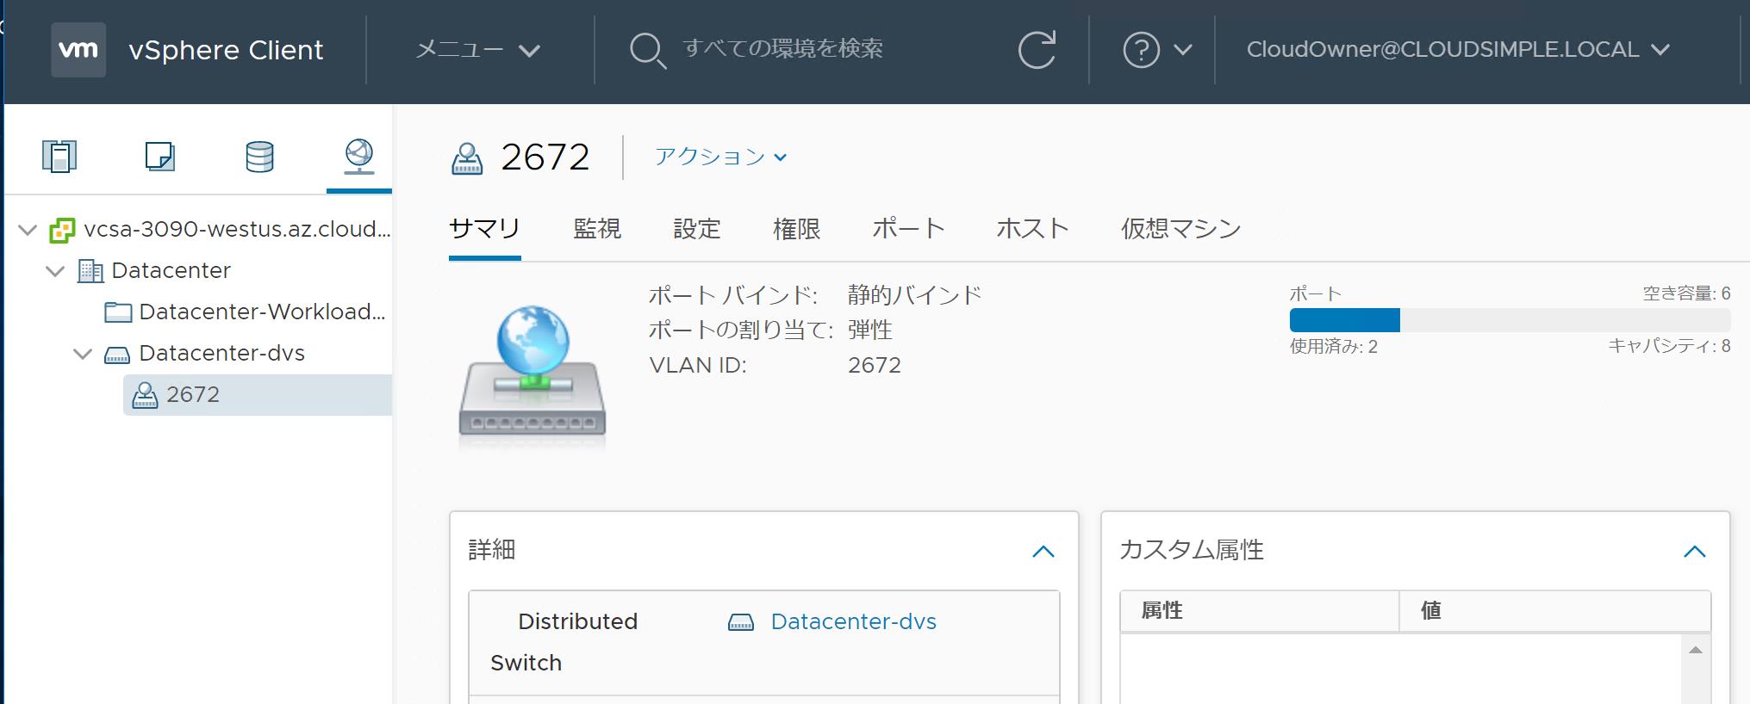Click the VLAN ID value 2672
Viewport: 1750px width, 704px height.
click(x=874, y=365)
